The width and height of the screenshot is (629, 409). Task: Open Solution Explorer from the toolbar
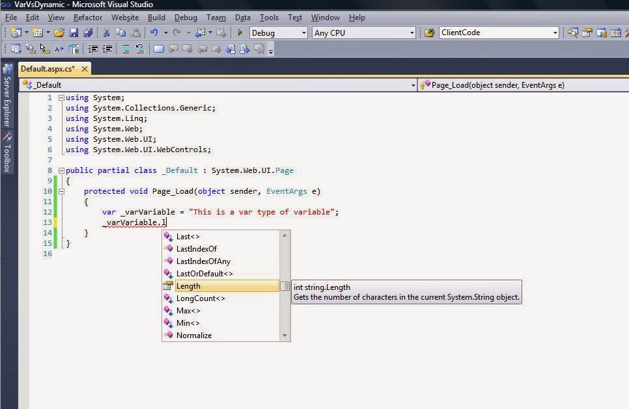573,33
